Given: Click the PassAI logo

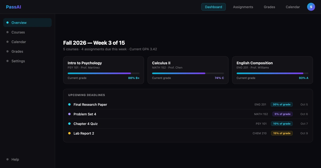Looking at the screenshot, I should click(13, 7).
